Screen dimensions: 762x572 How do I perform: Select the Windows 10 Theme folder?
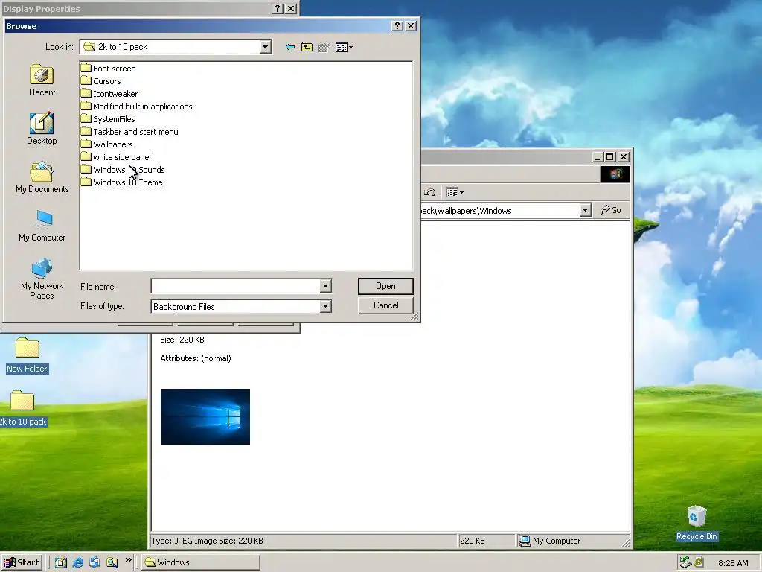point(122,182)
